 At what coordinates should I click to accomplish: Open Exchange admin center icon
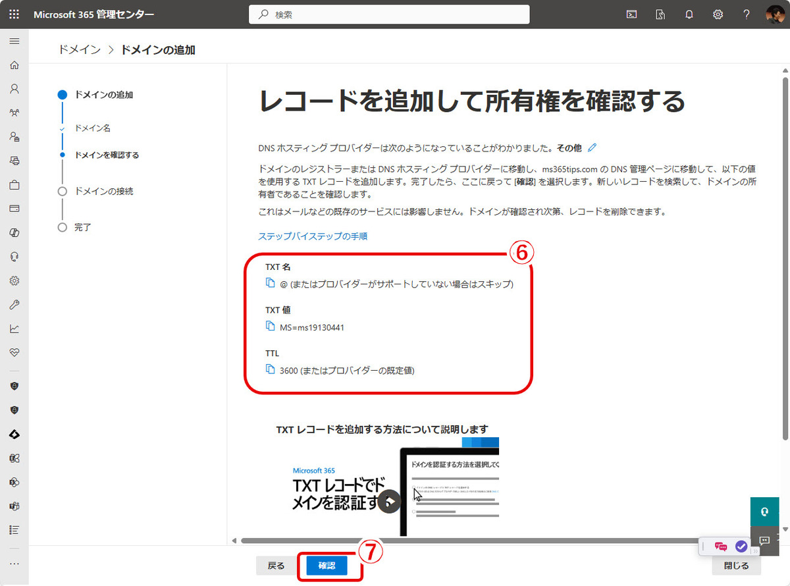[14, 458]
